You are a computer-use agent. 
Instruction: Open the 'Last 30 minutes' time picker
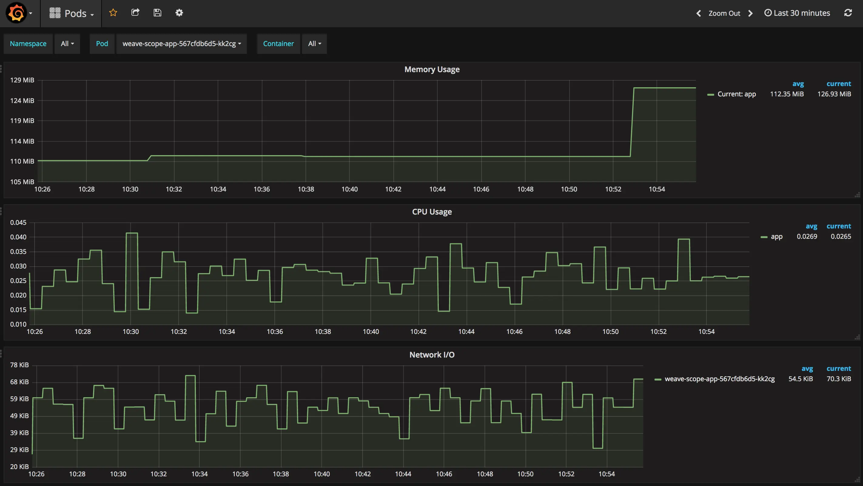click(x=797, y=13)
